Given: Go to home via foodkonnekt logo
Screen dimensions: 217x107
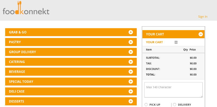Looking at the screenshot, I should tap(26, 8).
